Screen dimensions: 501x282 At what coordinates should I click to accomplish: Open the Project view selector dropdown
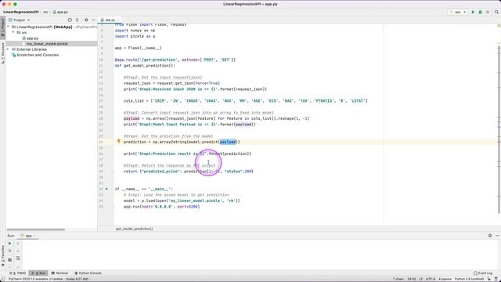(x=19, y=20)
